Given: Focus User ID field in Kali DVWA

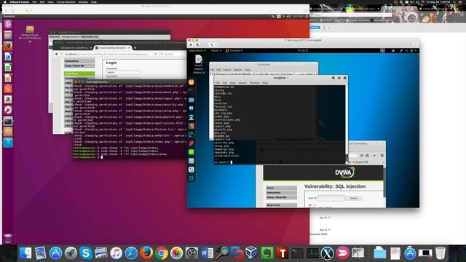Looking at the screenshot, I should 331,198.
